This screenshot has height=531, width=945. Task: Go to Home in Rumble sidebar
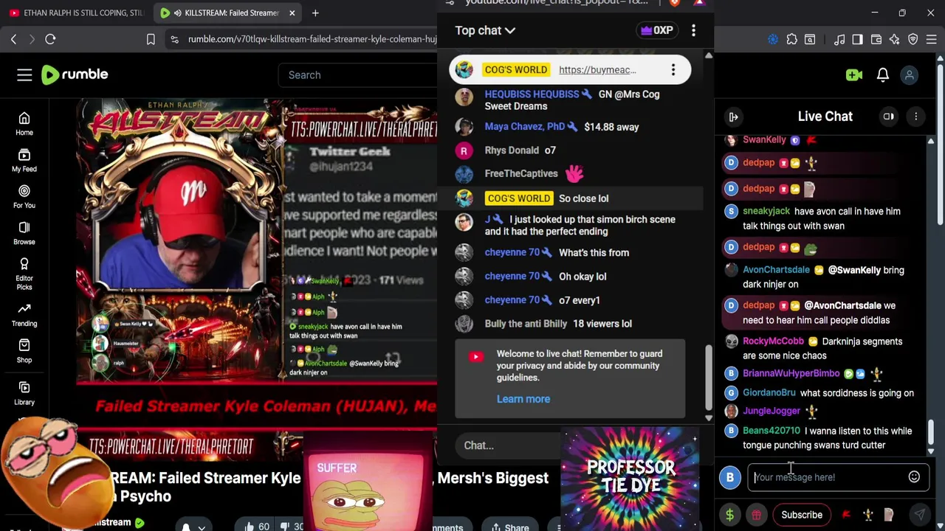pos(24,124)
